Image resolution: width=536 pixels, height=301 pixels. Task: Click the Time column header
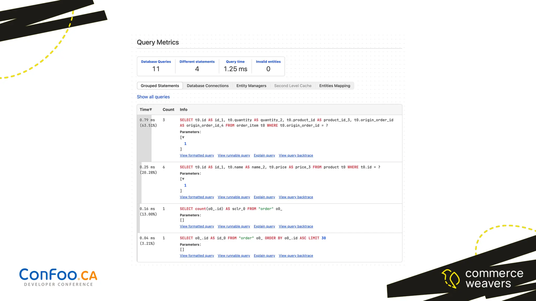[x=144, y=109]
